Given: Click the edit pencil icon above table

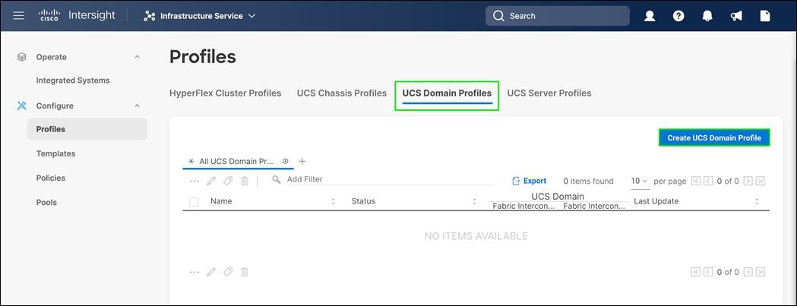Looking at the screenshot, I should coord(211,181).
